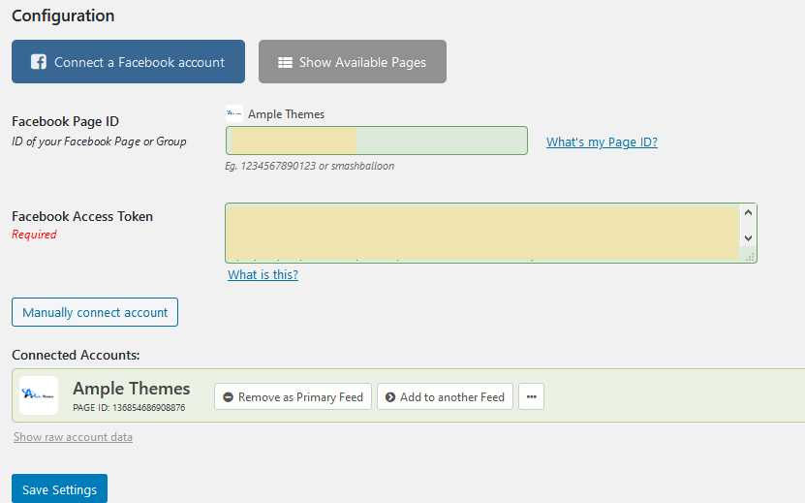Click the minus icon on Remove as Primary Feed
805x503 pixels.
pyautogui.click(x=228, y=397)
